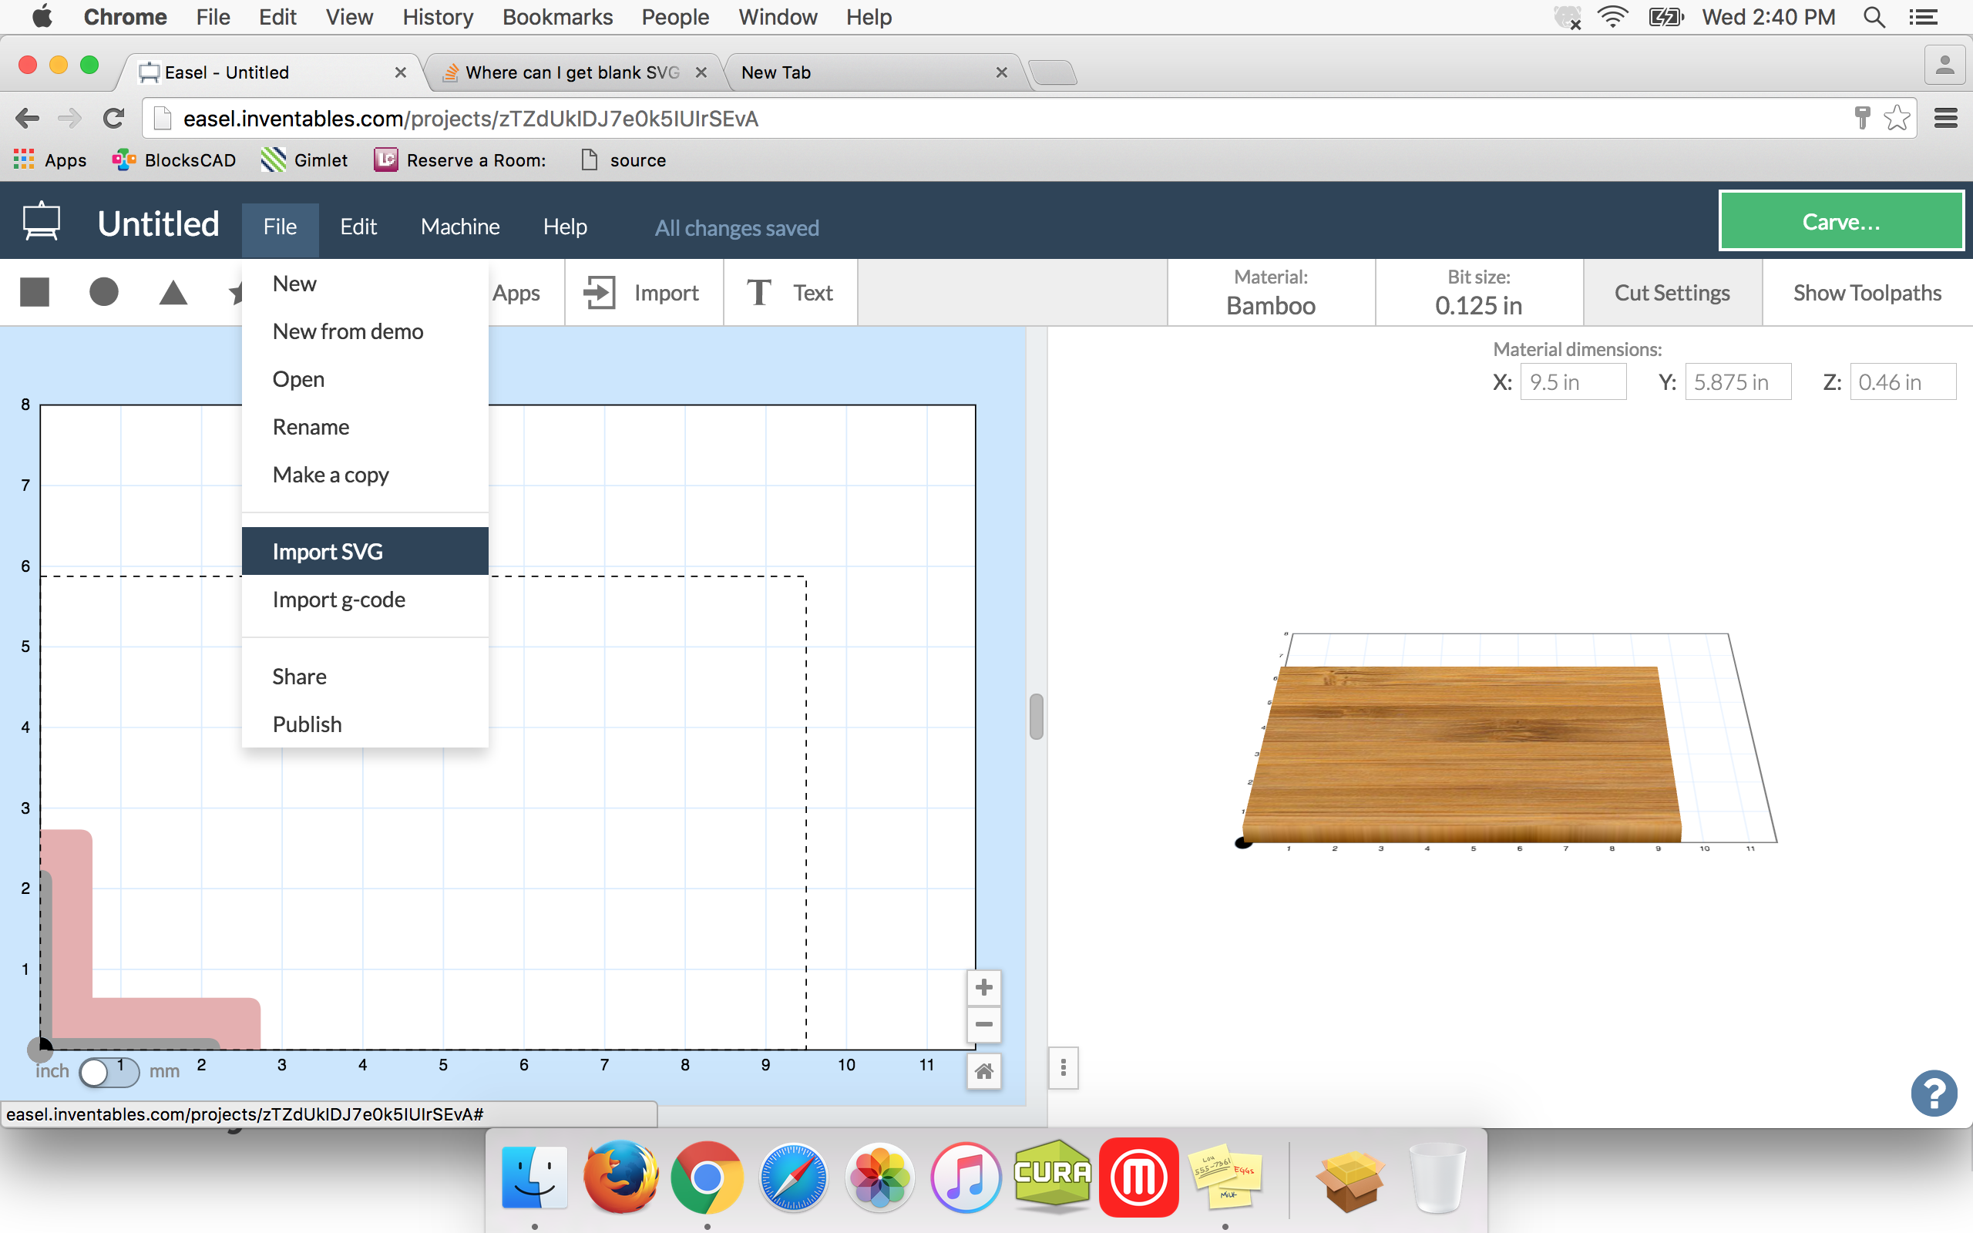The image size is (1973, 1233).
Task: Reload the page
Action: click(x=113, y=118)
